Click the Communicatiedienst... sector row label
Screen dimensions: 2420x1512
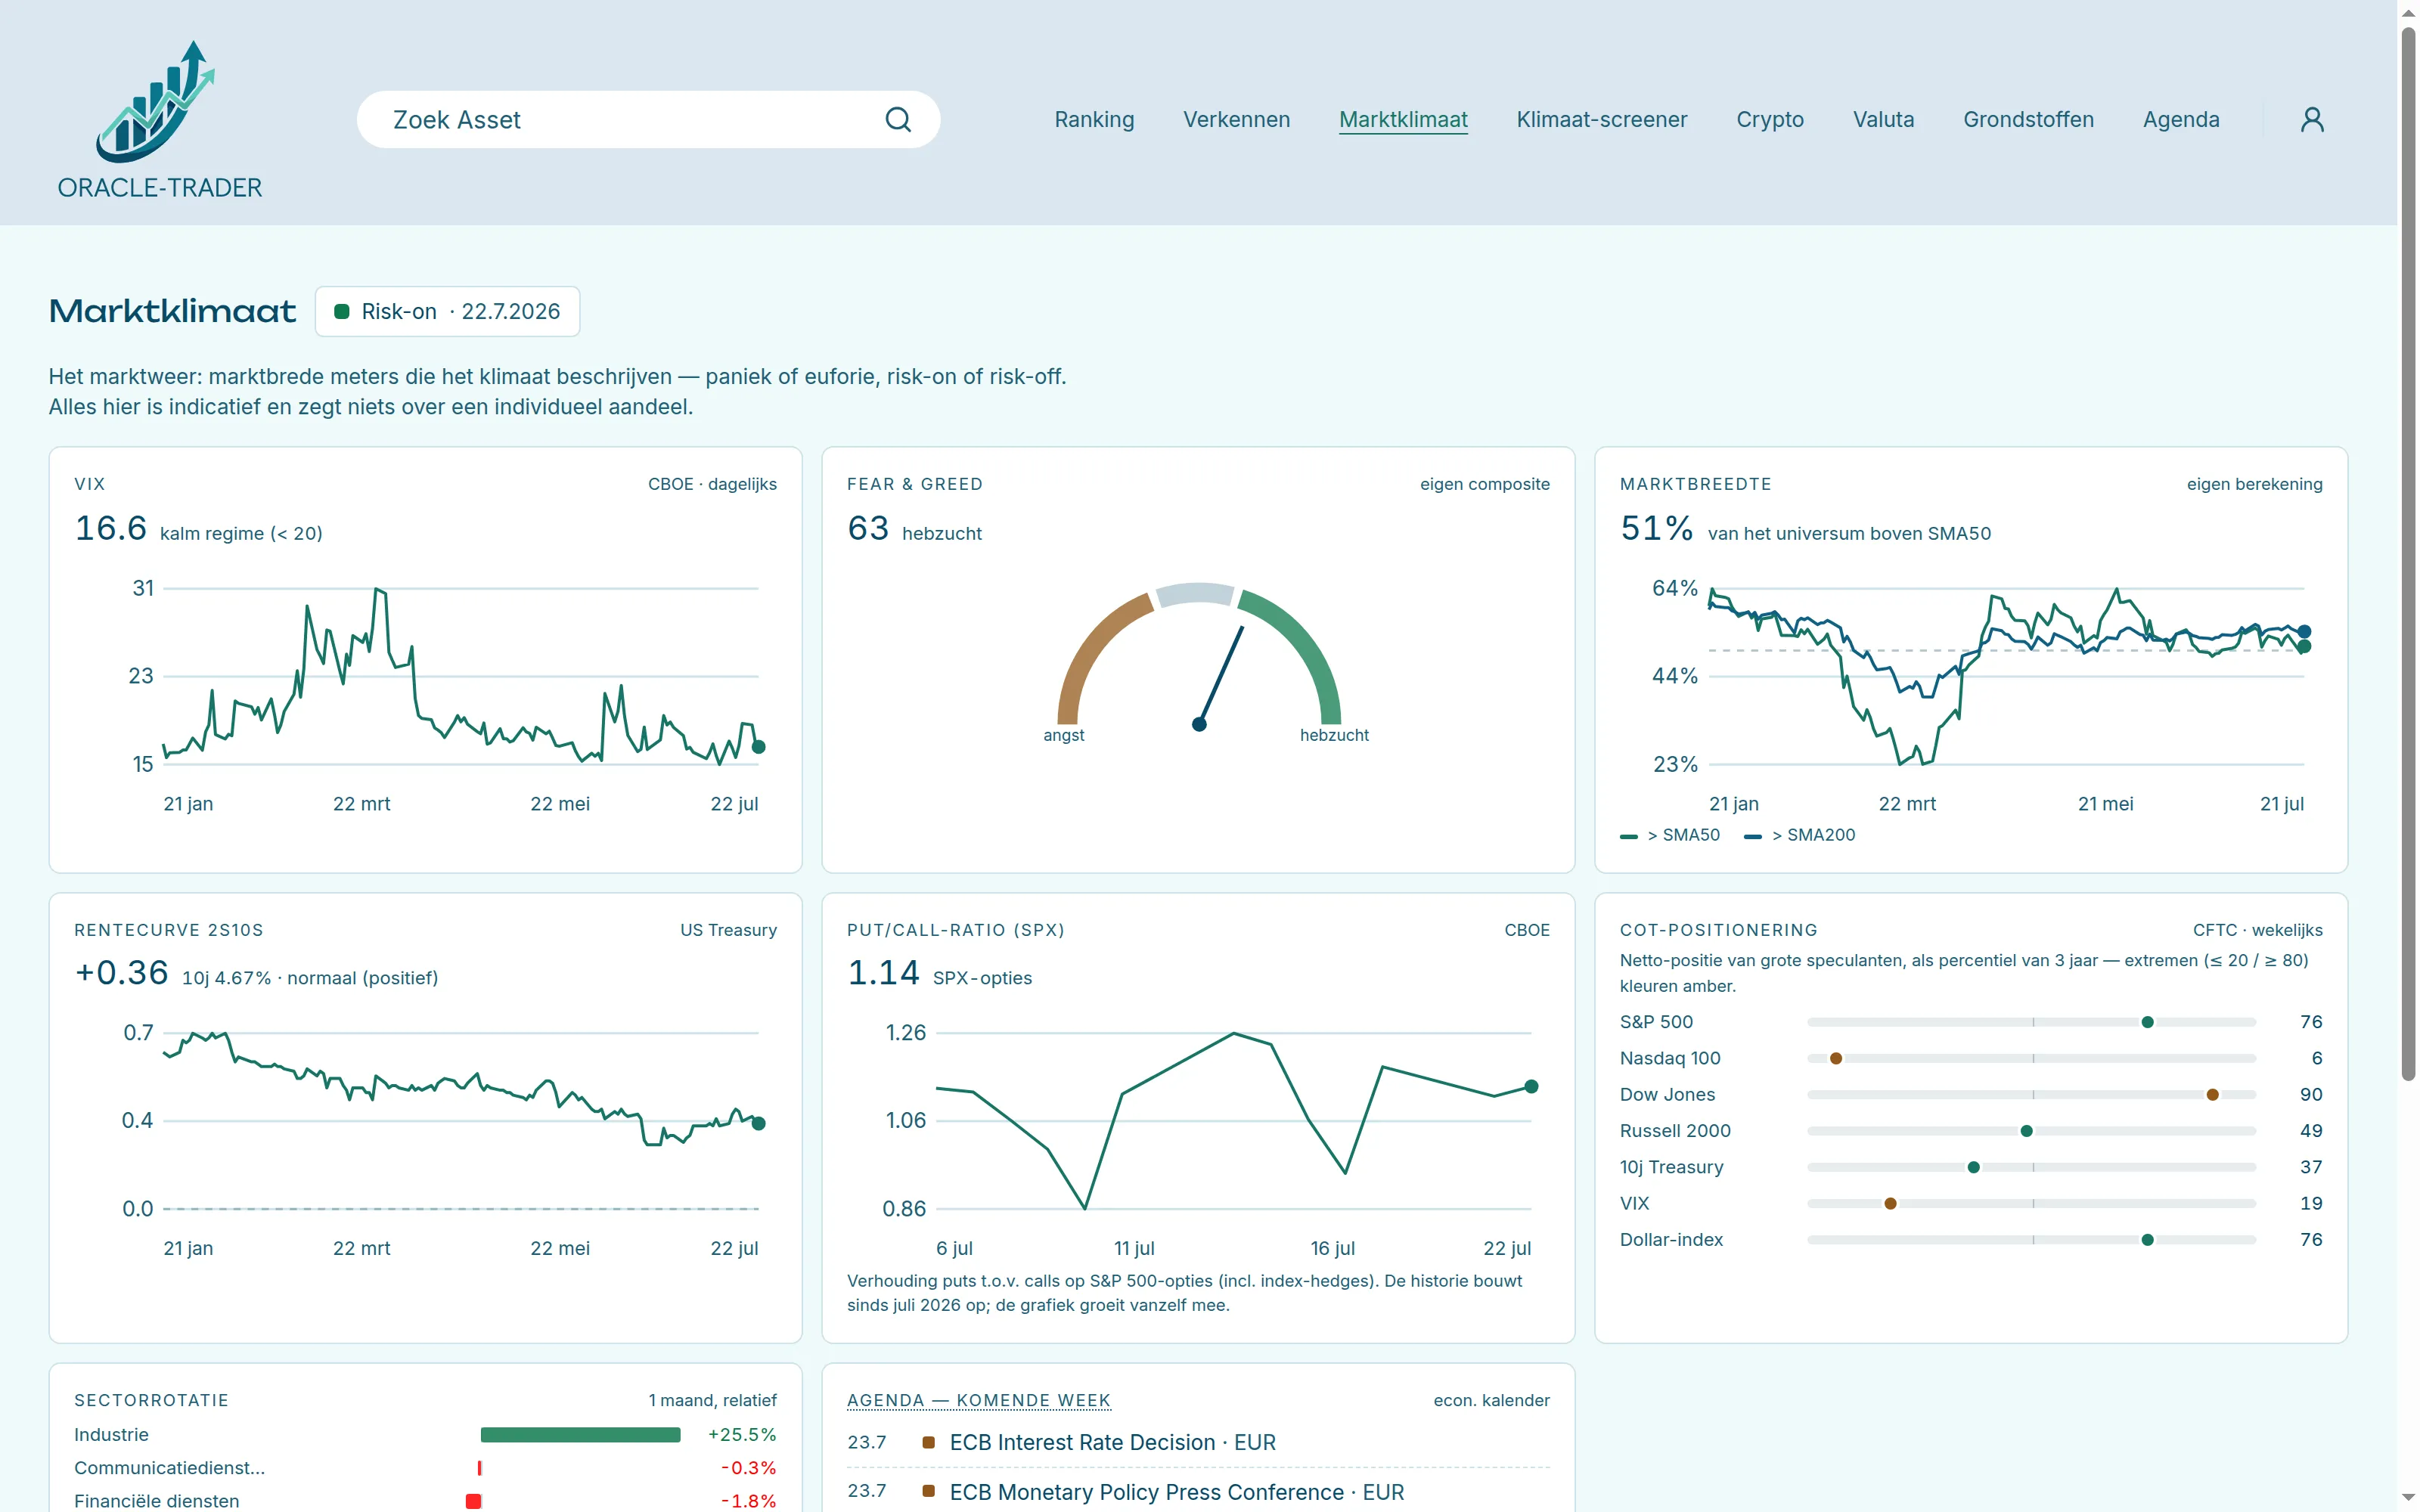pyautogui.click(x=169, y=1468)
